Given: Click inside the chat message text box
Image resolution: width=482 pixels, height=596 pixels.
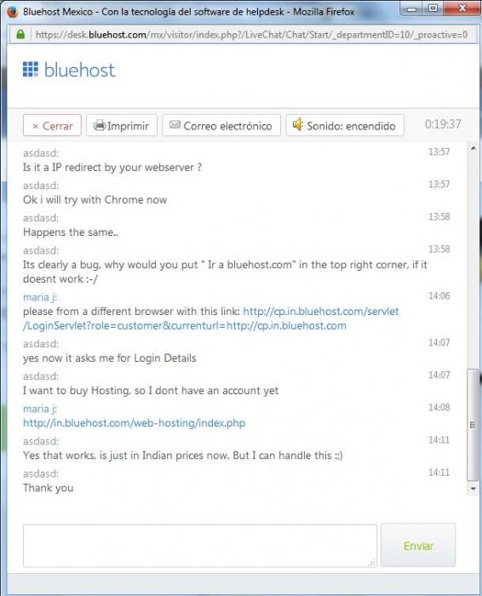Looking at the screenshot, I should (x=200, y=546).
